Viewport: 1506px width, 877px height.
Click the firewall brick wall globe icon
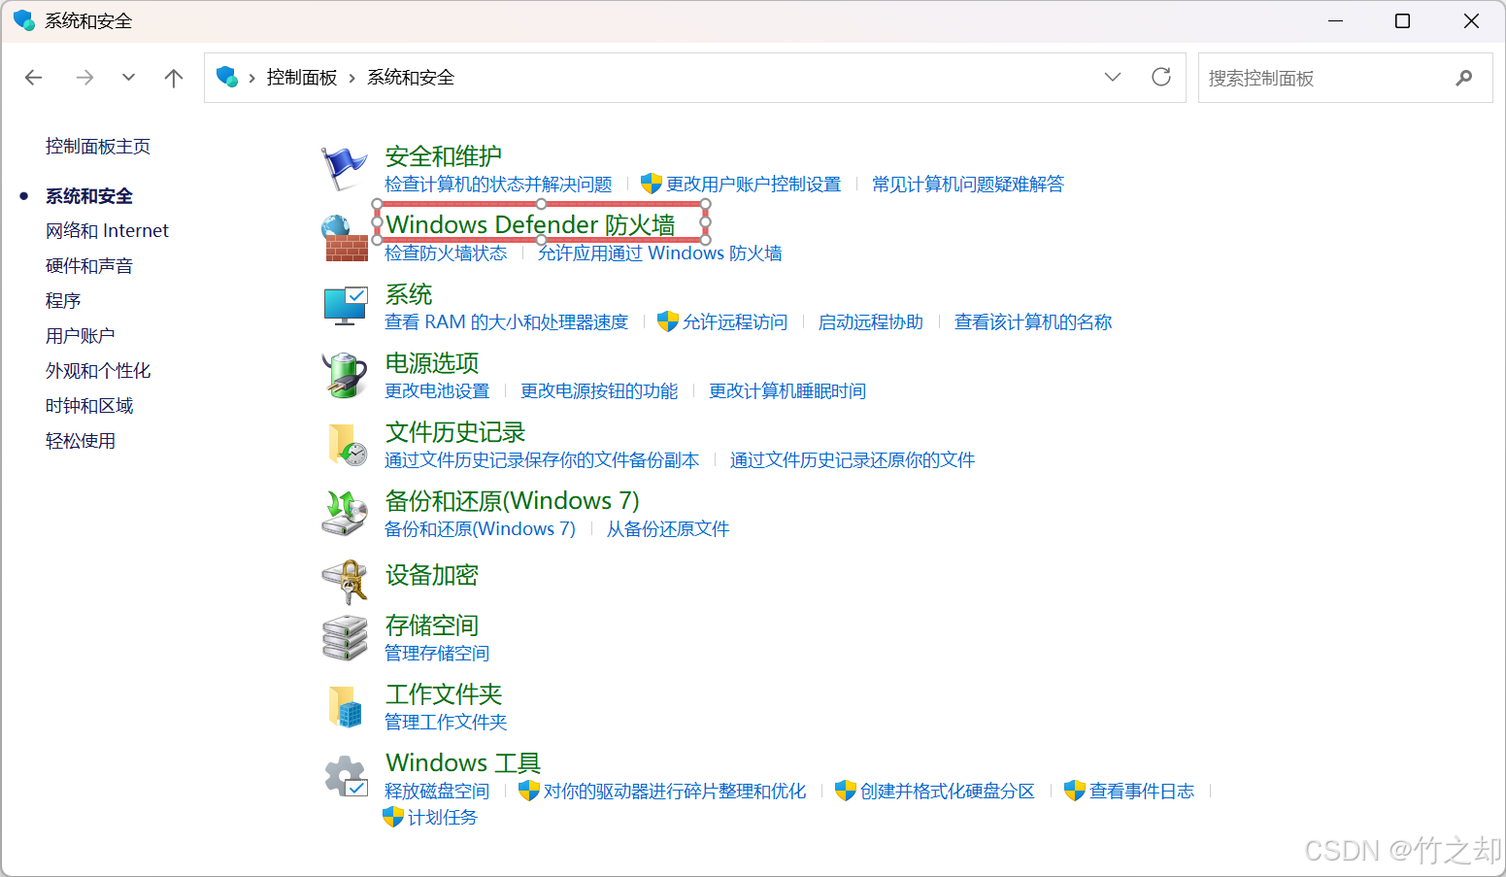tap(345, 238)
